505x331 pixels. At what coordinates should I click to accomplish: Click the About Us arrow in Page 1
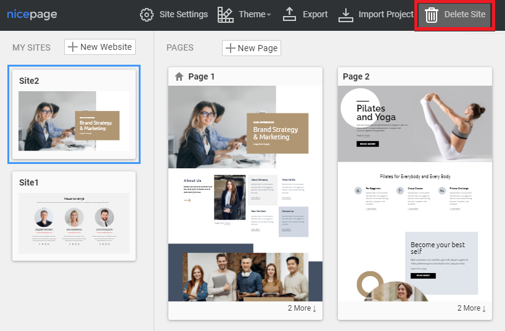[187, 200]
